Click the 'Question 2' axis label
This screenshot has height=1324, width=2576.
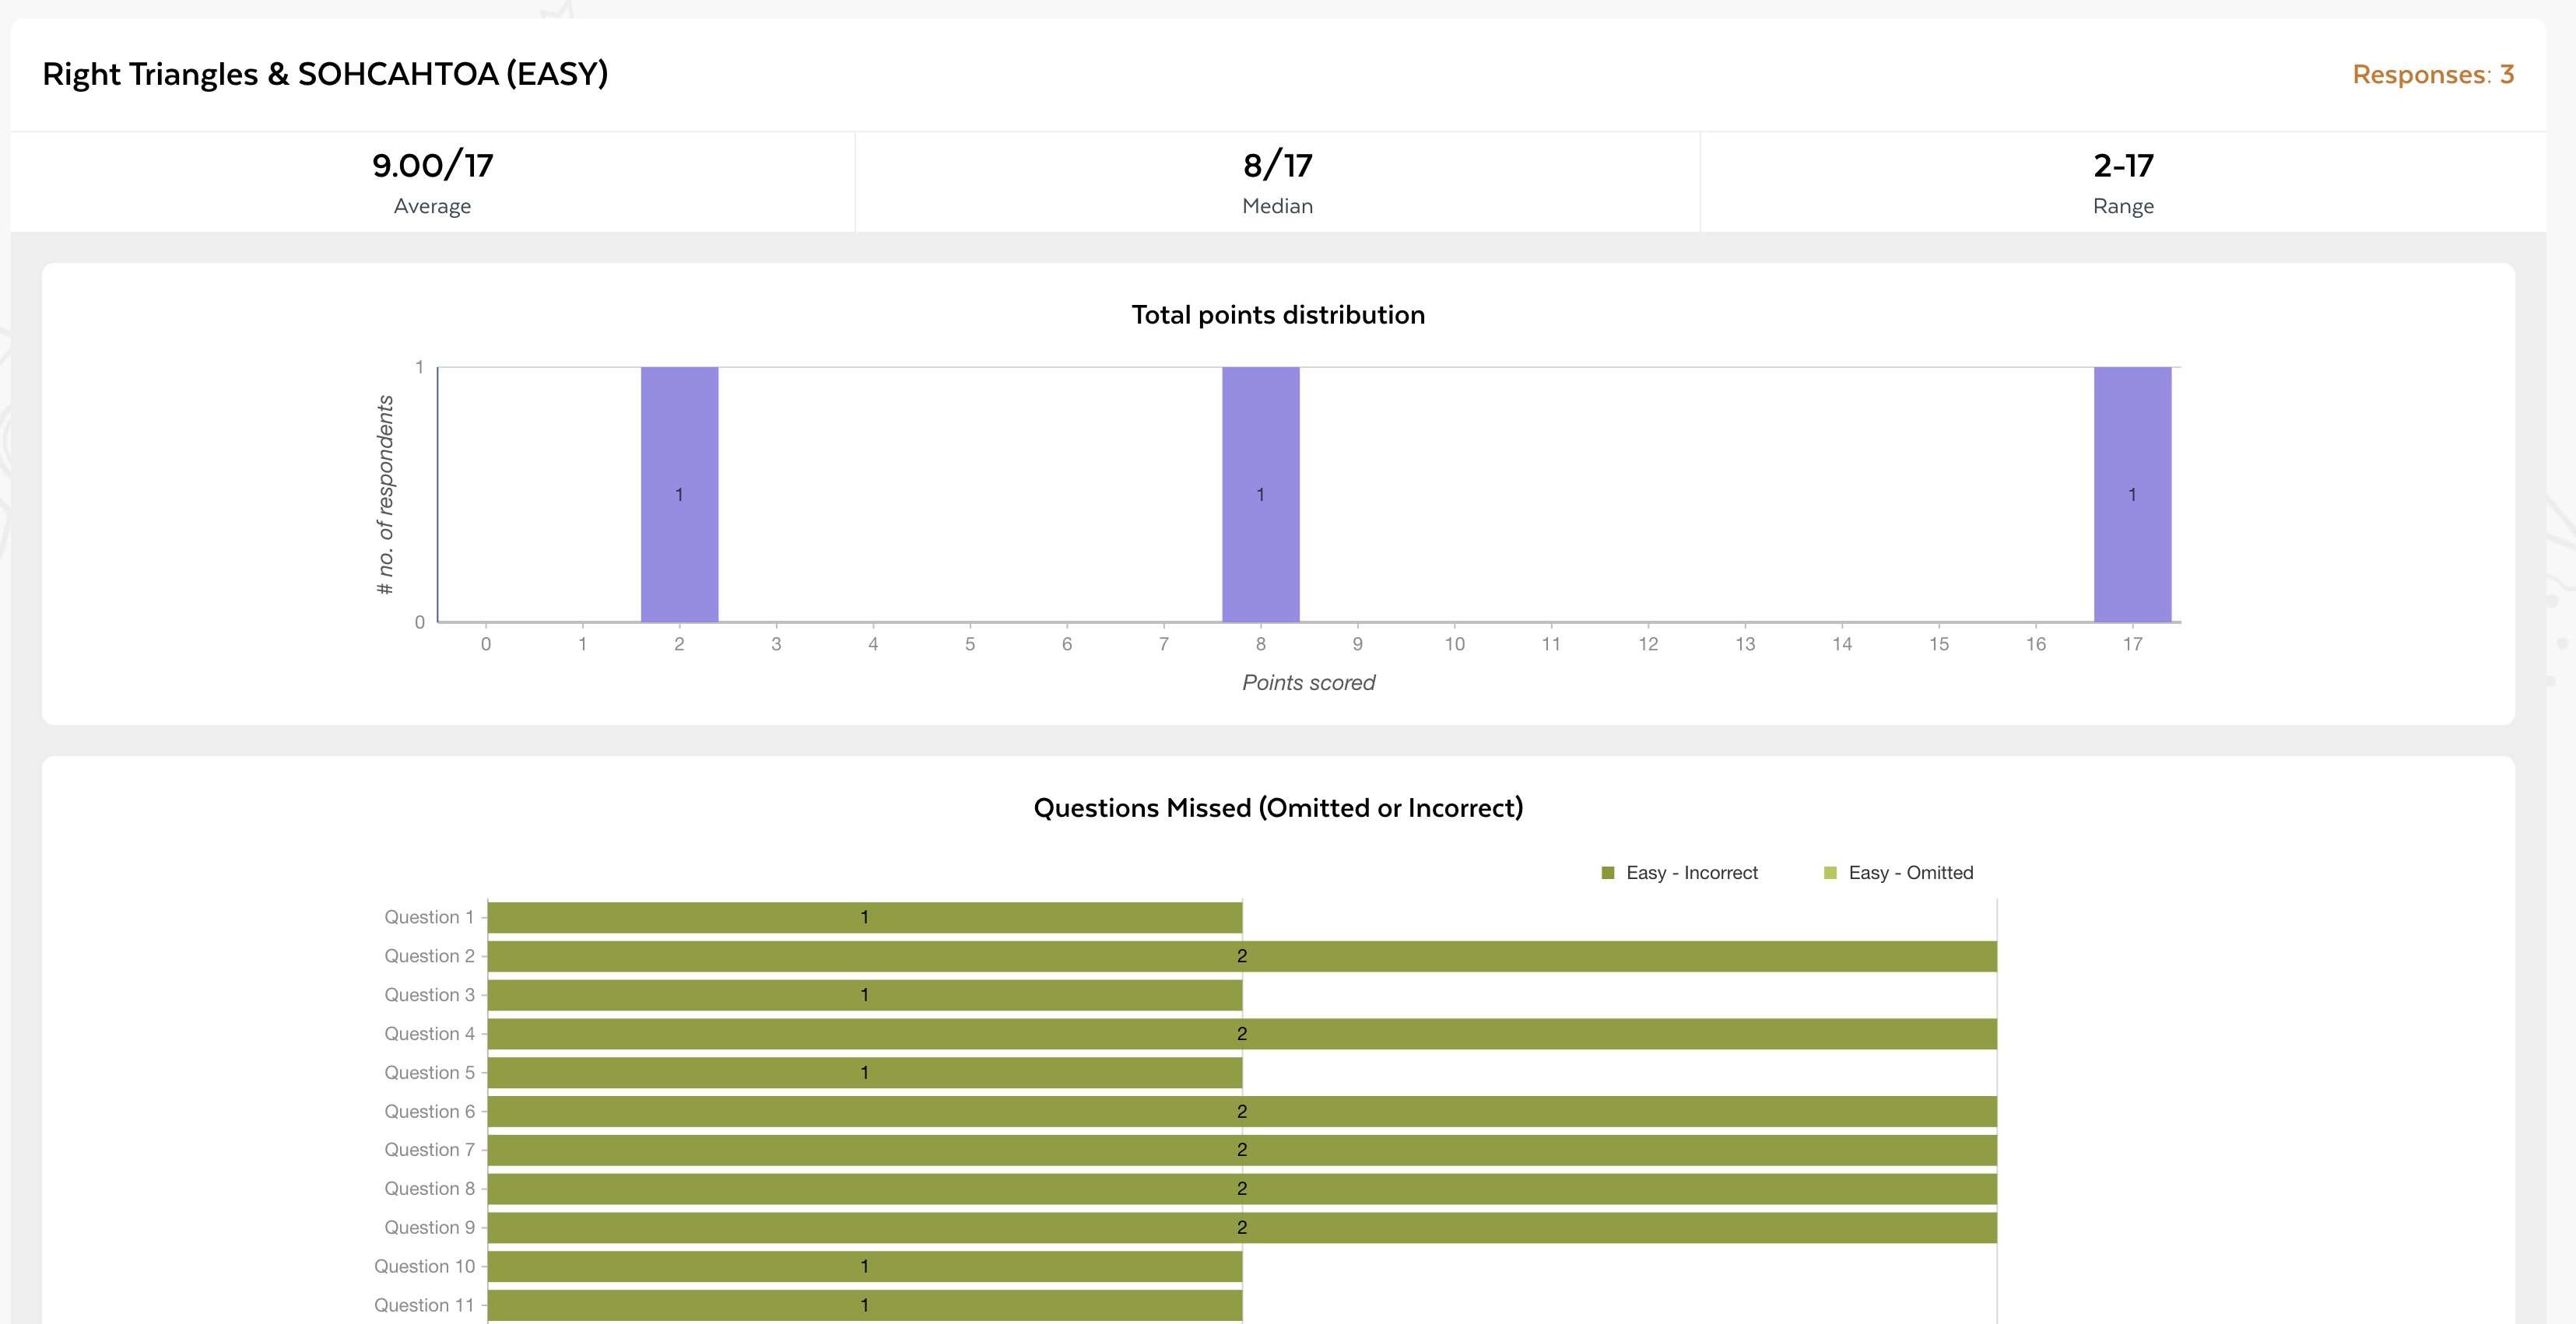pyautogui.click(x=429, y=956)
